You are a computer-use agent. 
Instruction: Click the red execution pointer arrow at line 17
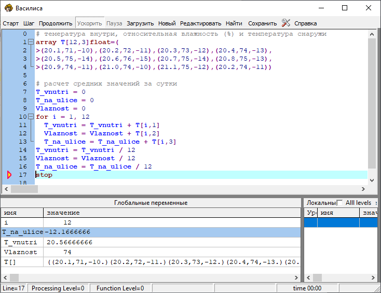coord(9,175)
